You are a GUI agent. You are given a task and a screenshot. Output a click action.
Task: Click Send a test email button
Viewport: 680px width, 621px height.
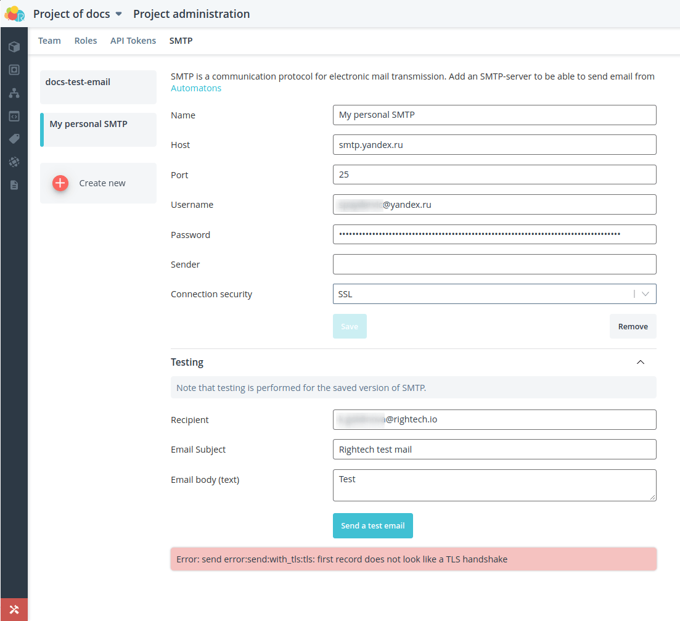pyautogui.click(x=373, y=525)
